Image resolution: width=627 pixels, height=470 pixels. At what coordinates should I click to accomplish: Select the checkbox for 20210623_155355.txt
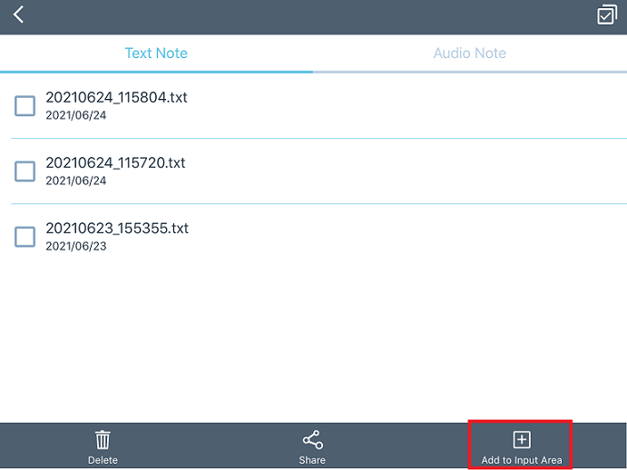pyautogui.click(x=25, y=236)
